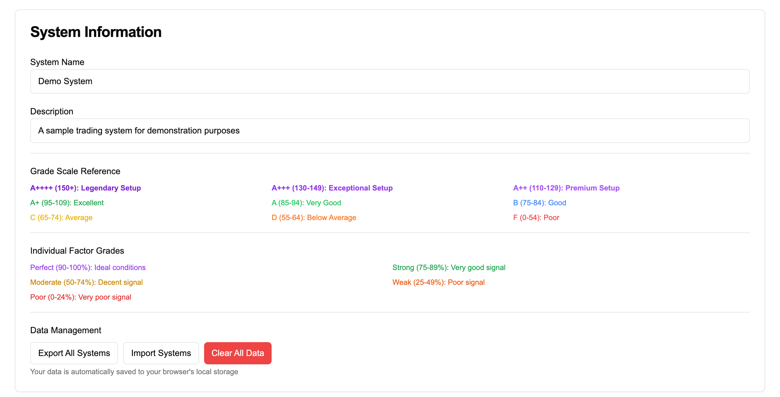
Task: Click the System Name input field
Action: coord(390,81)
